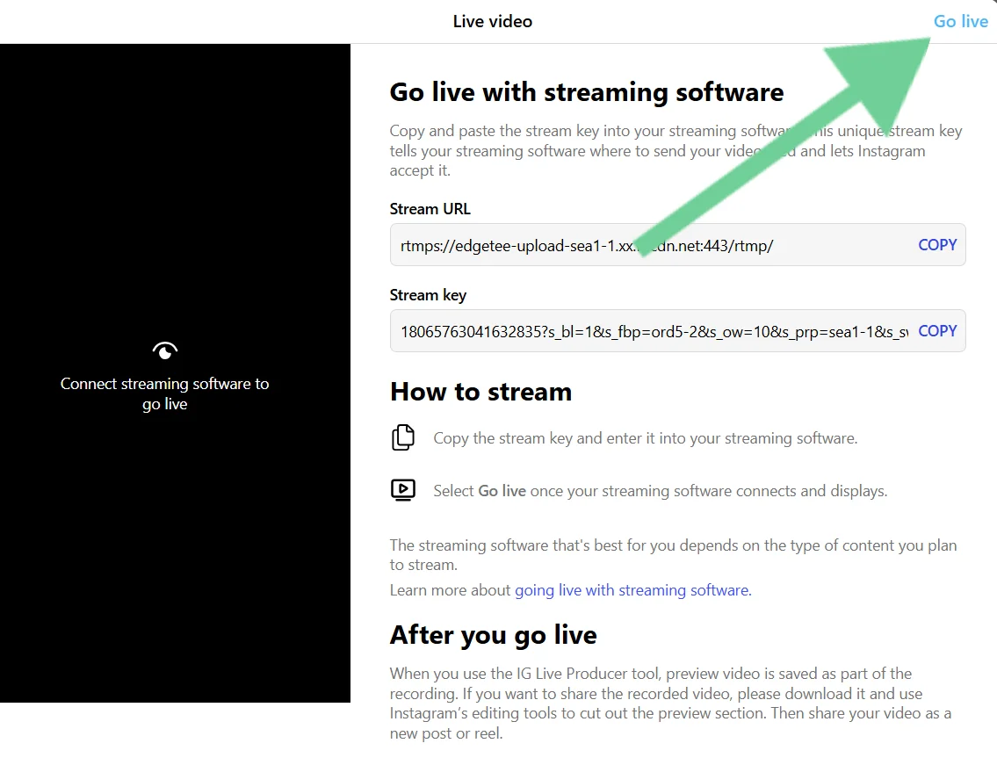Click the Go live button at top right
This screenshot has height=765, width=997.
pyautogui.click(x=960, y=22)
